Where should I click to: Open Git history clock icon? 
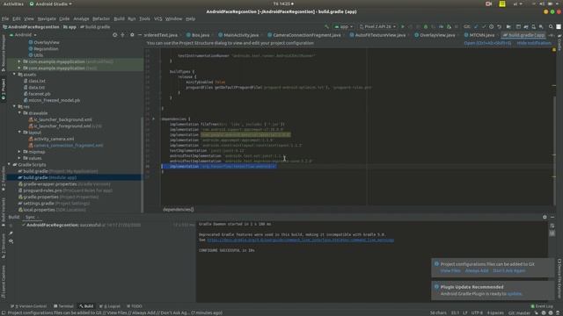tap(492, 26)
